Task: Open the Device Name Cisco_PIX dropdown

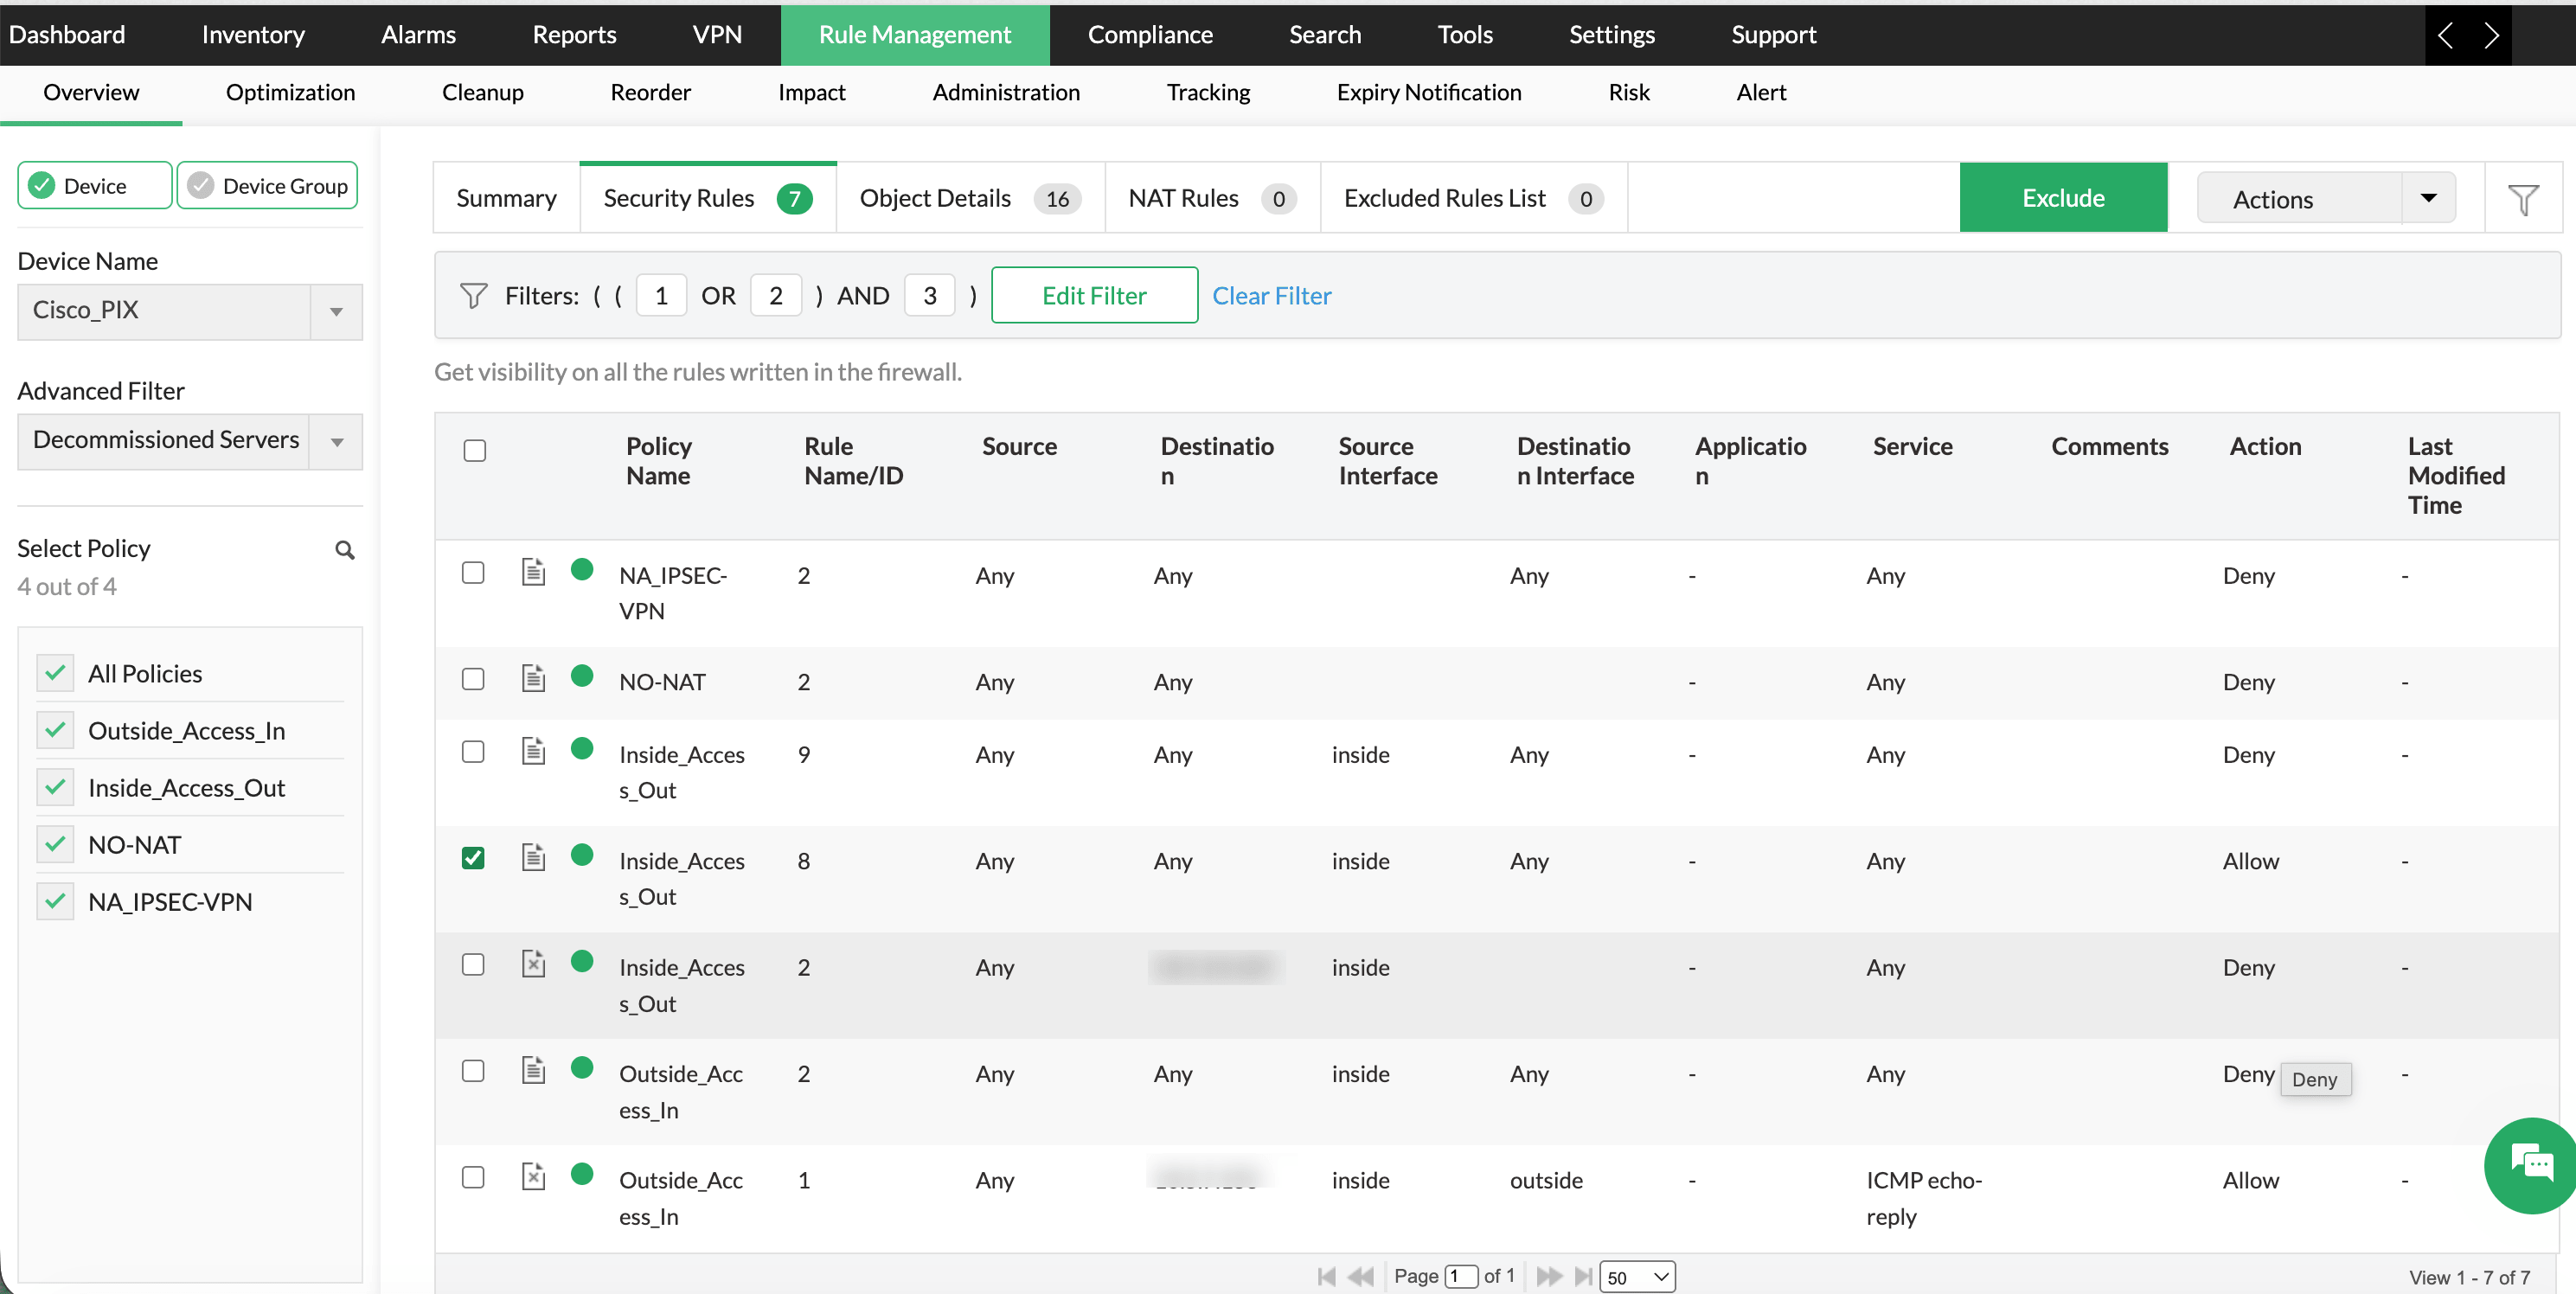Action: (x=190, y=311)
